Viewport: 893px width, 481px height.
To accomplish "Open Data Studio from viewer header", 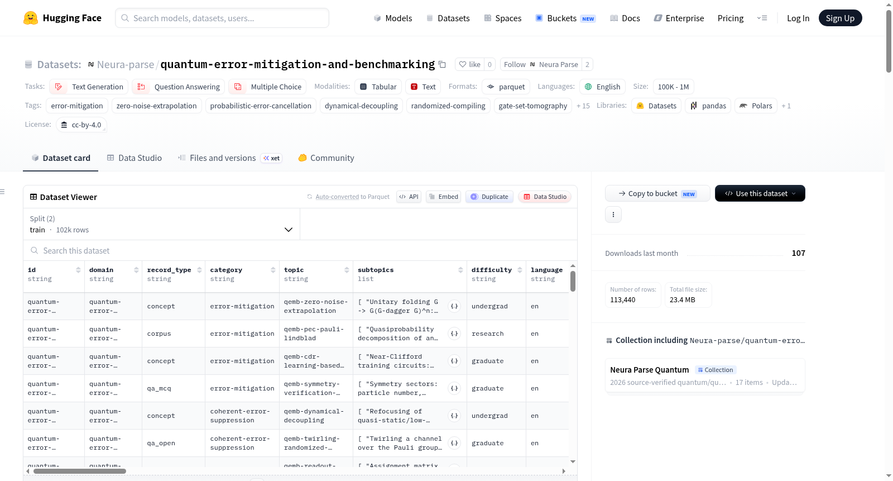I will click(544, 197).
